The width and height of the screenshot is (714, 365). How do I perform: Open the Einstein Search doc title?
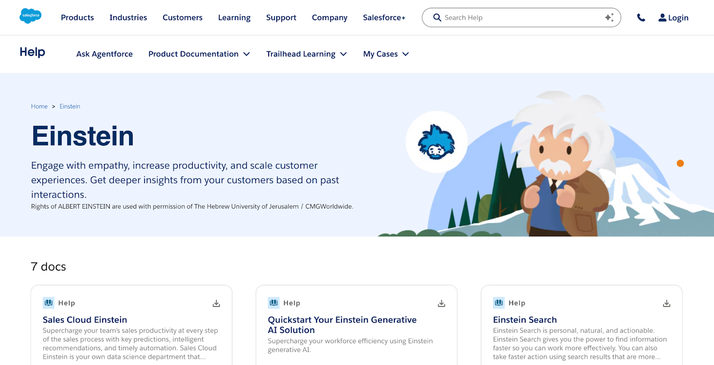click(x=525, y=320)
